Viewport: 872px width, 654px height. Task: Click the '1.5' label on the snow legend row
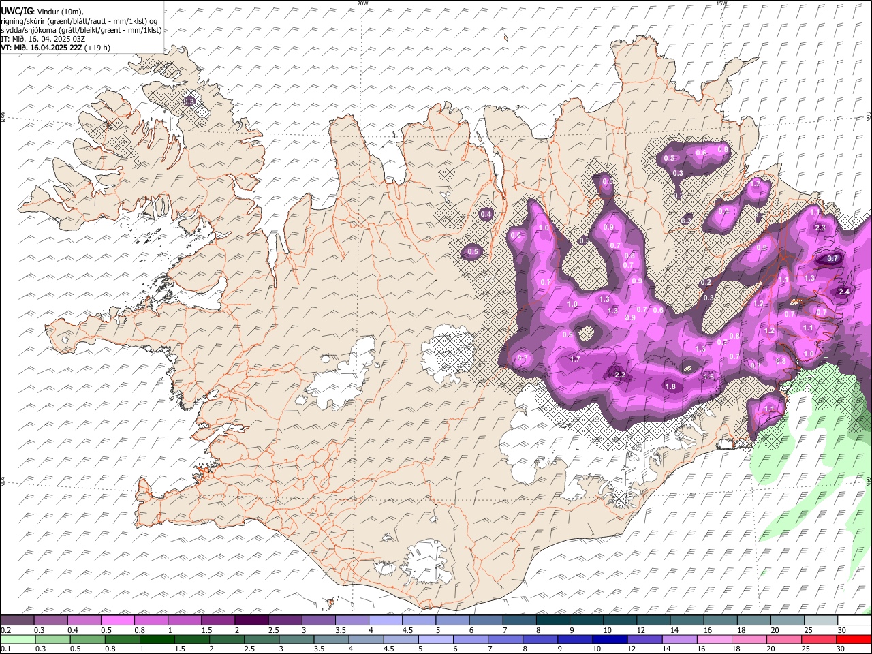click(206, 630)
